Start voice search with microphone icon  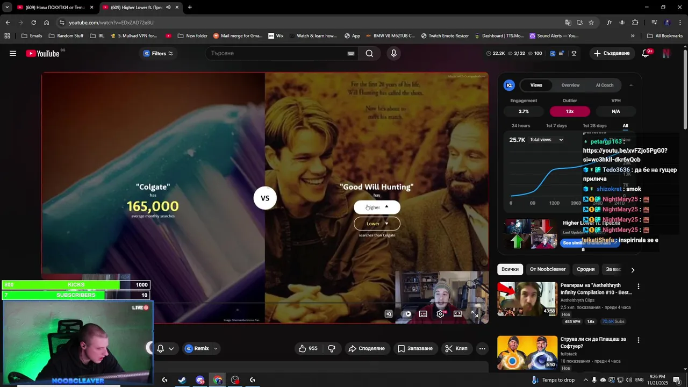point(393,53)
